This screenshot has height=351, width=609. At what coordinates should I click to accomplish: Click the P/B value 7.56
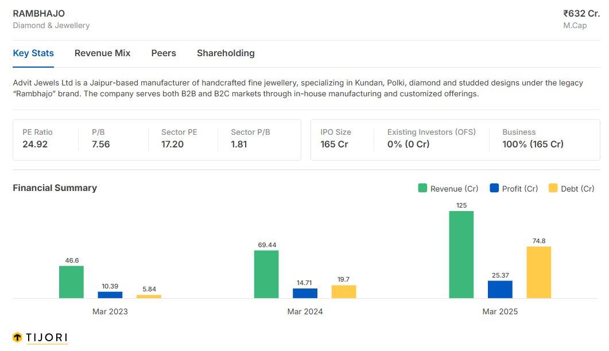pyautogui.click(x=101, y=144)
